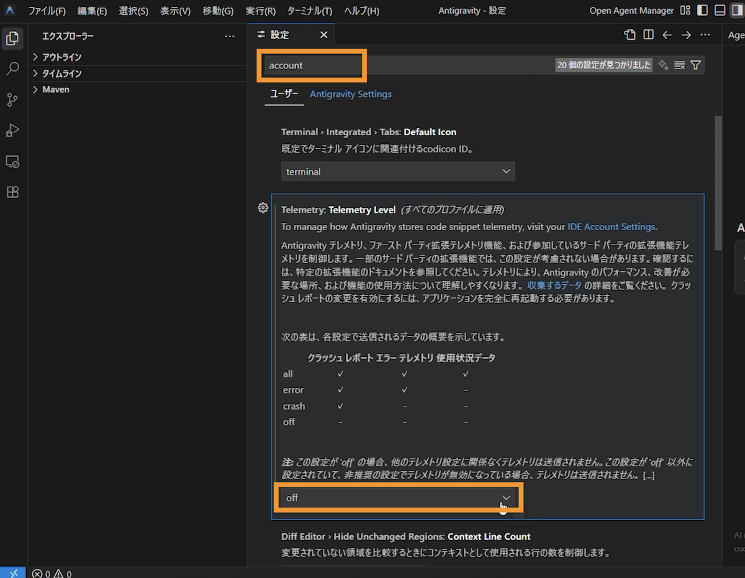Open the Extensions view
The width and height of the screenshot is (745, 578).
click(x=12, y=192)
